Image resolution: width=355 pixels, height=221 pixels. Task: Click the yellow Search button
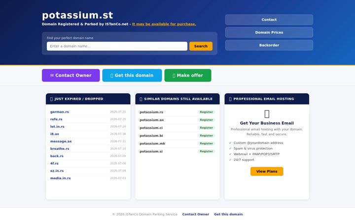click(201, 46)
